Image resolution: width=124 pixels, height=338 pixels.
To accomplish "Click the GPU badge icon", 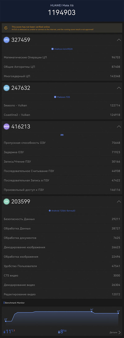I will [x=7, y=88].
